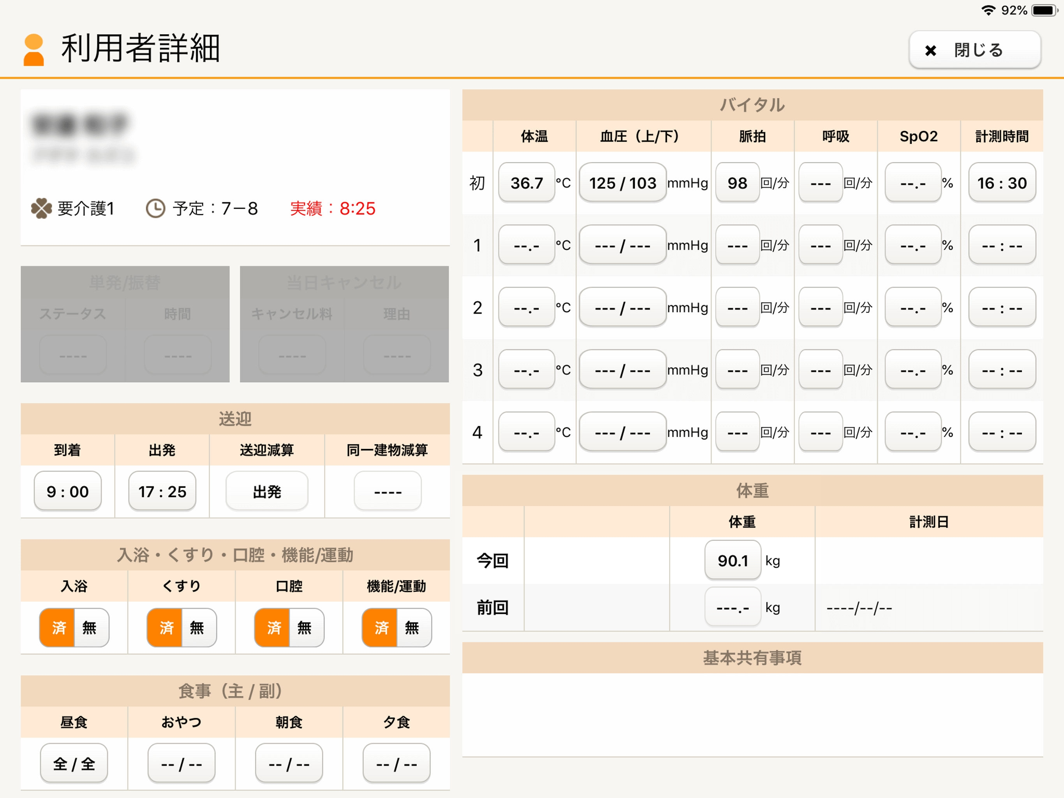Set 入浴 to 済

click(58, 627)
